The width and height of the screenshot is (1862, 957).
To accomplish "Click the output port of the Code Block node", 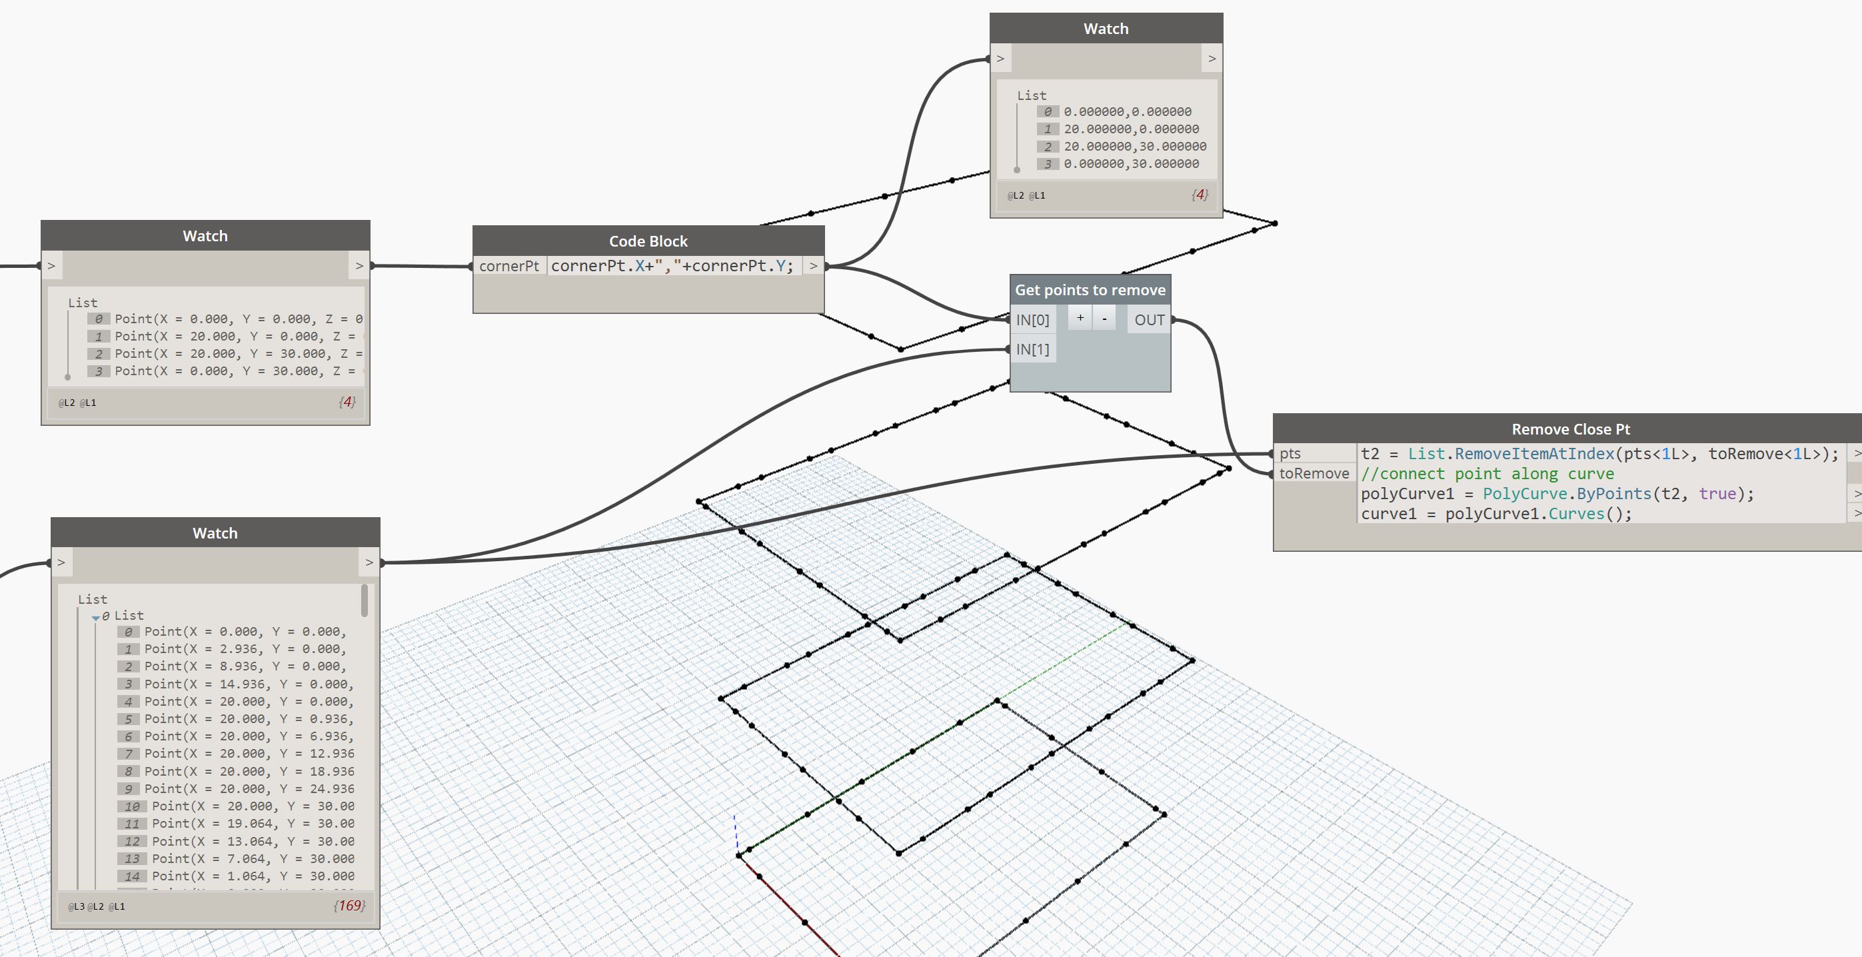I will pyautogui.click(x=813, y=266).
